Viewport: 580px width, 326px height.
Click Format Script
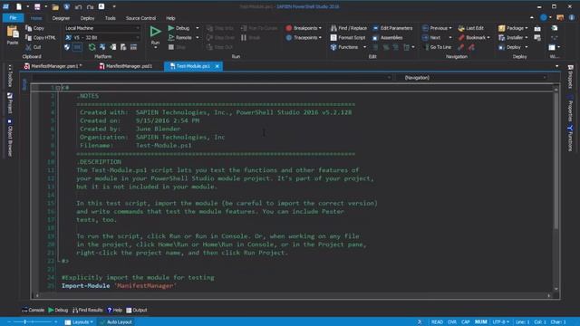(348, 38)
